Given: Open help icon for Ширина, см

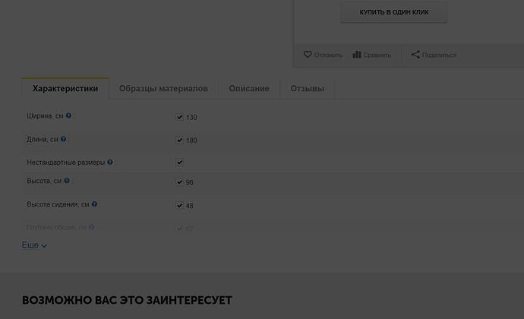Looking at the screenshot, I should 68,115.
